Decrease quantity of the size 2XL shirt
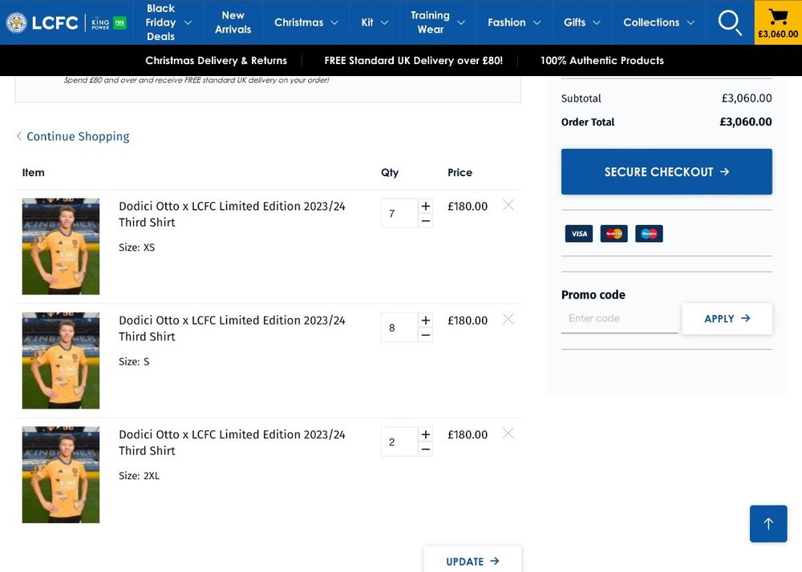The height and width of the screenshot is (572, 802). click(x=426, y=449)
